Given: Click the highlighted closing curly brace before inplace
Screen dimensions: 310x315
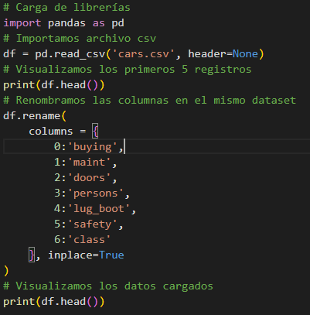Looking at the screenshot, I should click(x=32, y=255).
